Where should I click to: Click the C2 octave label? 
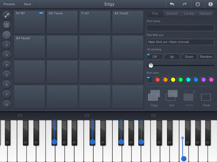20,116
